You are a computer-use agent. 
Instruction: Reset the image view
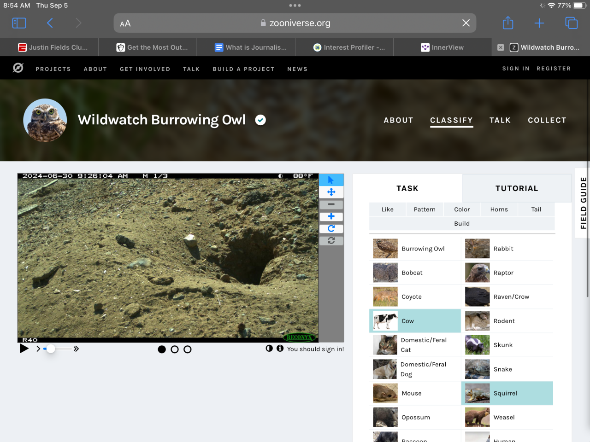(331, 240)
